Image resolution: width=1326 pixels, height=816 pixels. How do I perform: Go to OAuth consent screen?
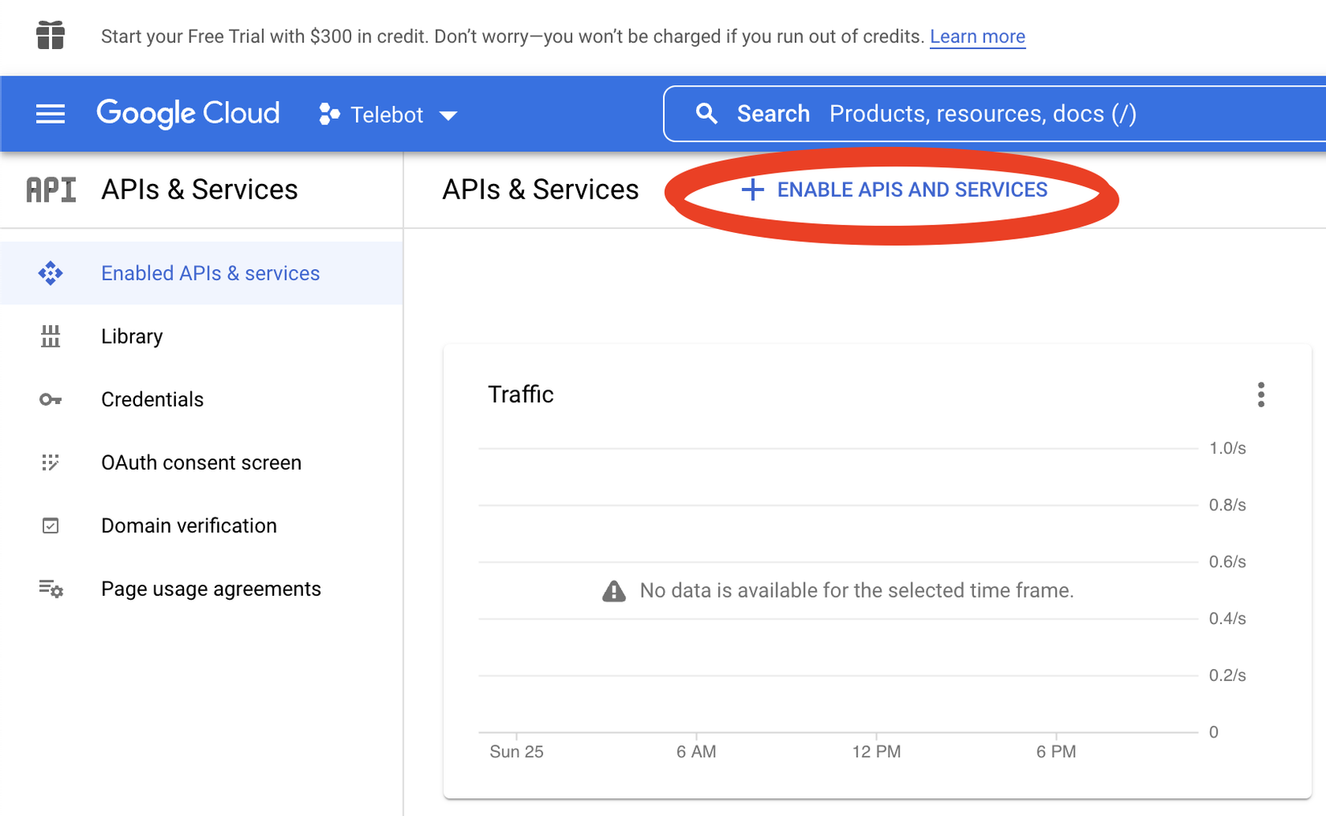tap(202, 463)
